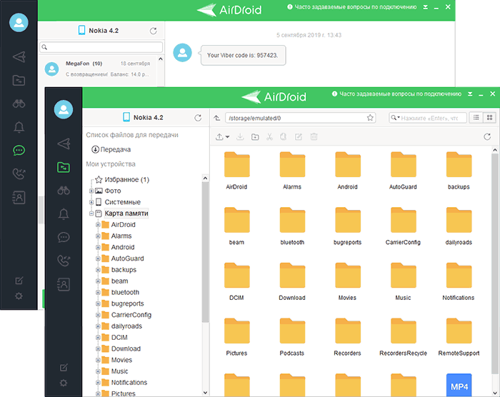Screen dimensions: 500x397
Task: Refresh the Nokia 4.2 device in the back window
Action: pyautogui.click(x=153, y=31)
